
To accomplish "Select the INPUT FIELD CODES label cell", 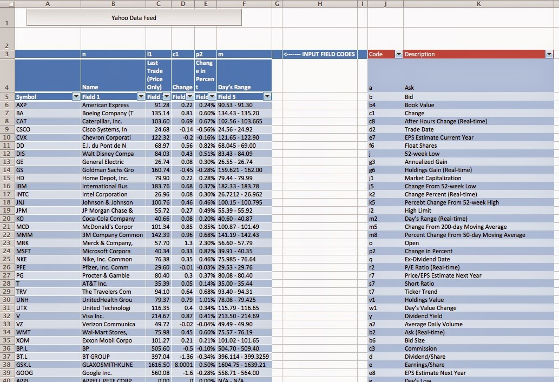I will 320,54.
